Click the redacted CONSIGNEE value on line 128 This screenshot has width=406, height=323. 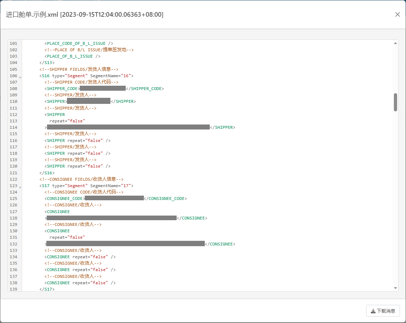pos(111,218)
